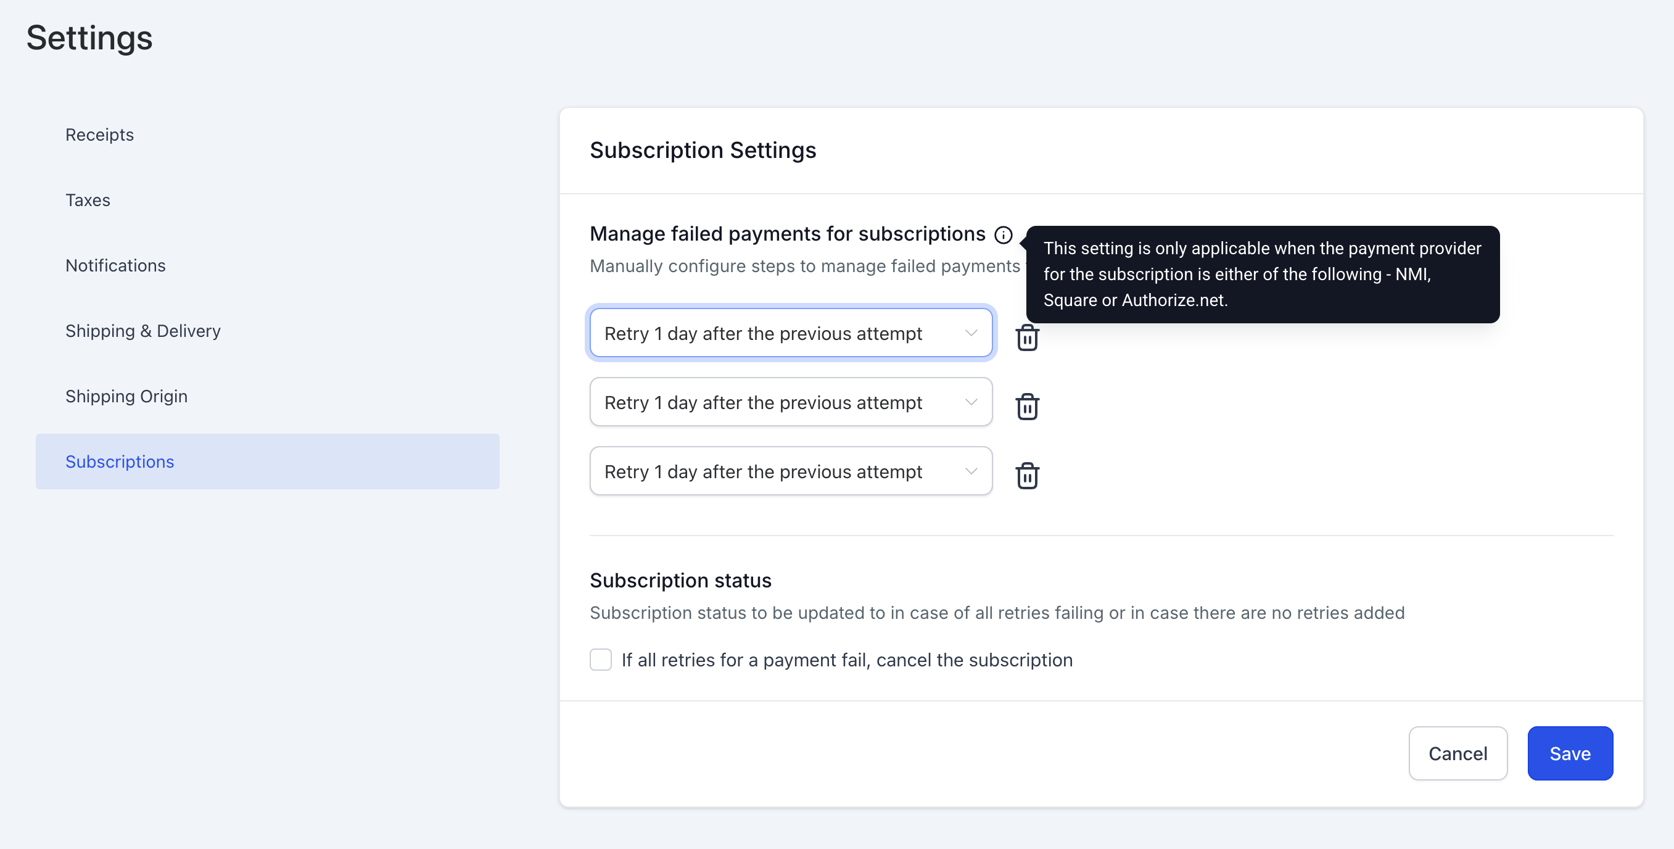
Task: Open Taxes settings section
Action: (x=88, y=201)
